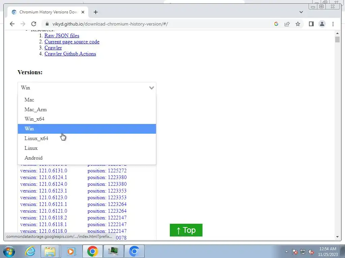Click the vertical scrollbar thumb
345x258 pixels.
pos(337,40)
